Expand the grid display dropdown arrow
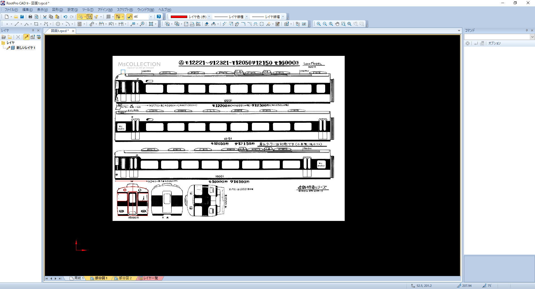The width and height of the screenshot is (535, 289). point(113,17)
